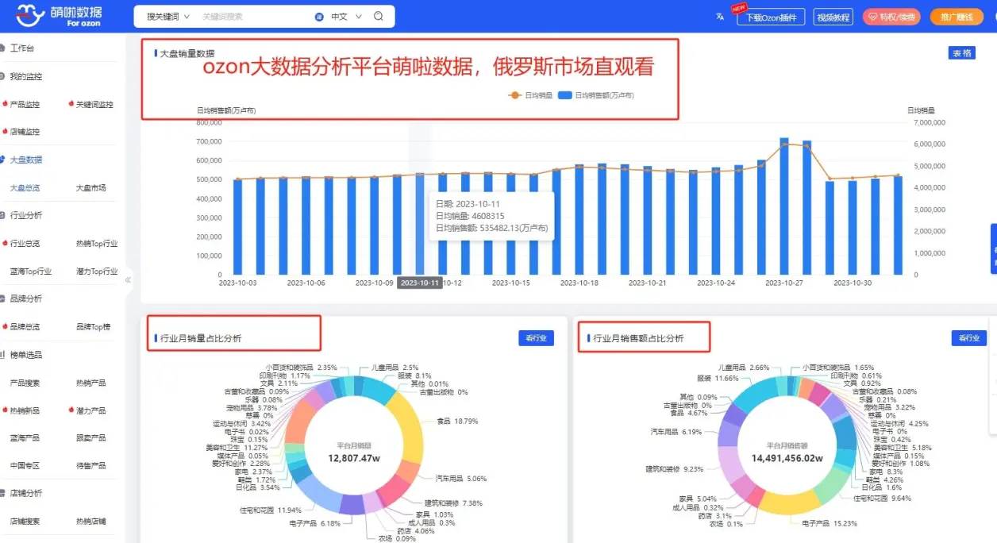Go to 潜力Top行业
The width and height of the screenshot is (997, 543).
click(97, 271)
